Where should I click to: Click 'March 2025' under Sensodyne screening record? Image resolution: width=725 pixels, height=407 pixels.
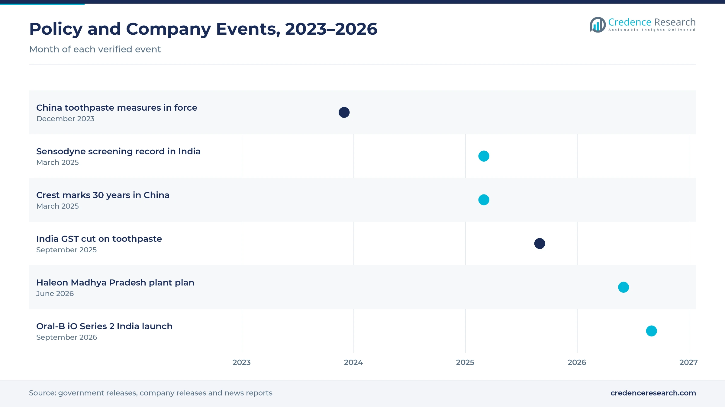[57, 162]
